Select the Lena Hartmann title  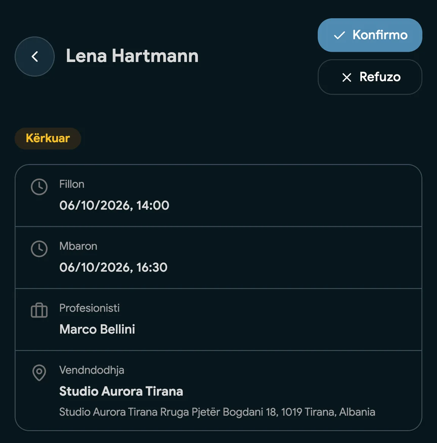point(132,56)
